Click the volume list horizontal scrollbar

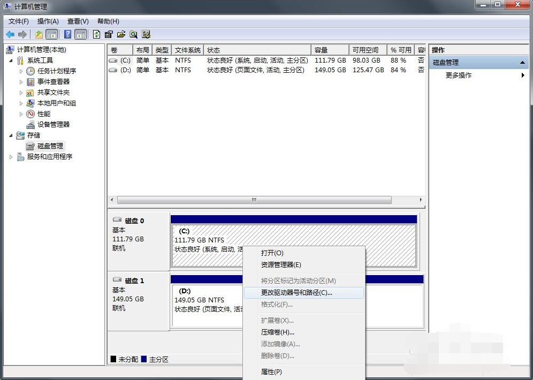tap(254, 200)
